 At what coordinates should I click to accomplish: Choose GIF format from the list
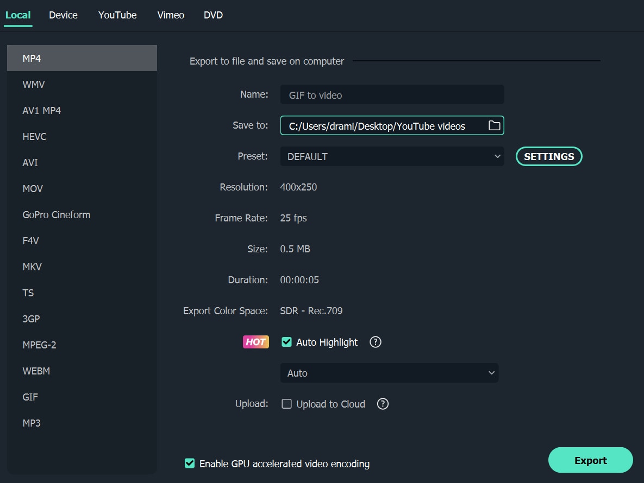pos(30,397)
